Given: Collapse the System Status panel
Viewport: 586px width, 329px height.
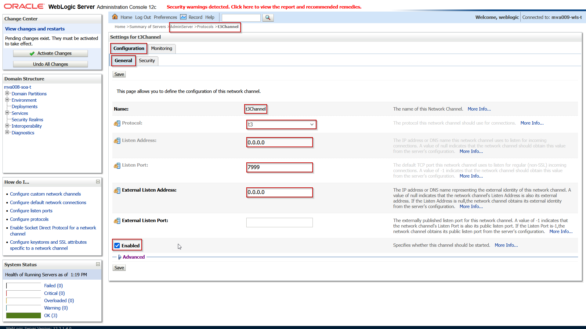Looking at the screenshot, I should 98,264.
